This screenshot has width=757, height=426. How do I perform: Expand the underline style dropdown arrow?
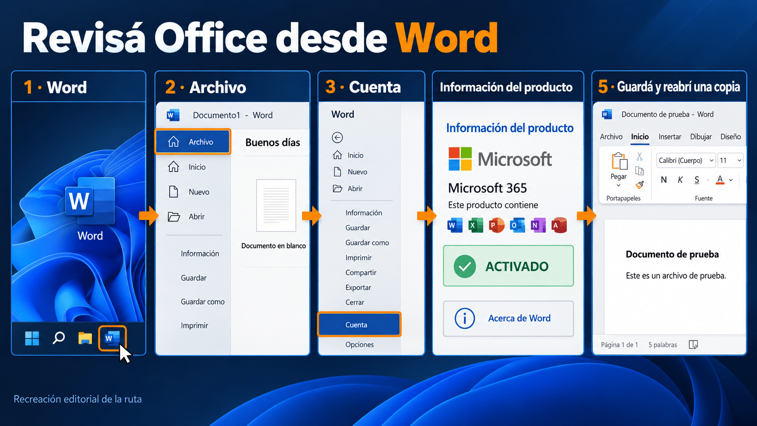coord(708,180)
